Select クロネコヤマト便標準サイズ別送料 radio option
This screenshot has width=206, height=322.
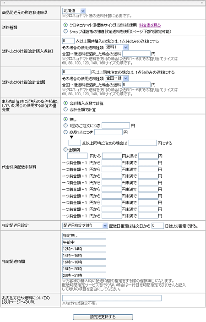(x=65, y=25)
